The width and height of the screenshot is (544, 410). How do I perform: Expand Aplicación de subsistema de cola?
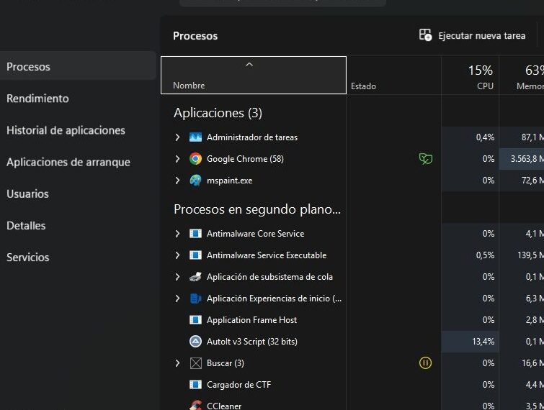click(x=177, y=277)
